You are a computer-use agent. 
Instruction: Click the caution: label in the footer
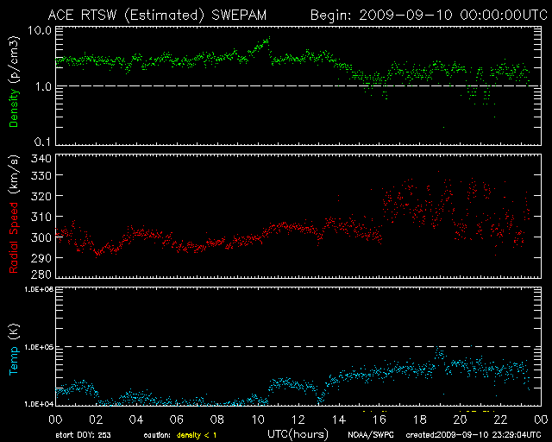[157, 435]
